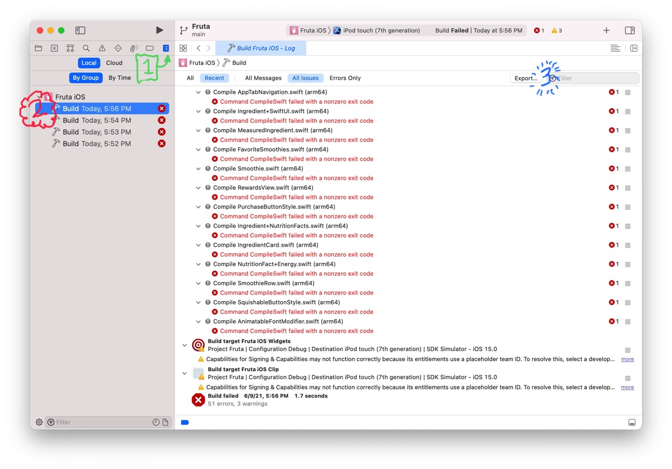The image size is (672, 469).
Task: Open editor options lines menu
Action: [615, 48]
